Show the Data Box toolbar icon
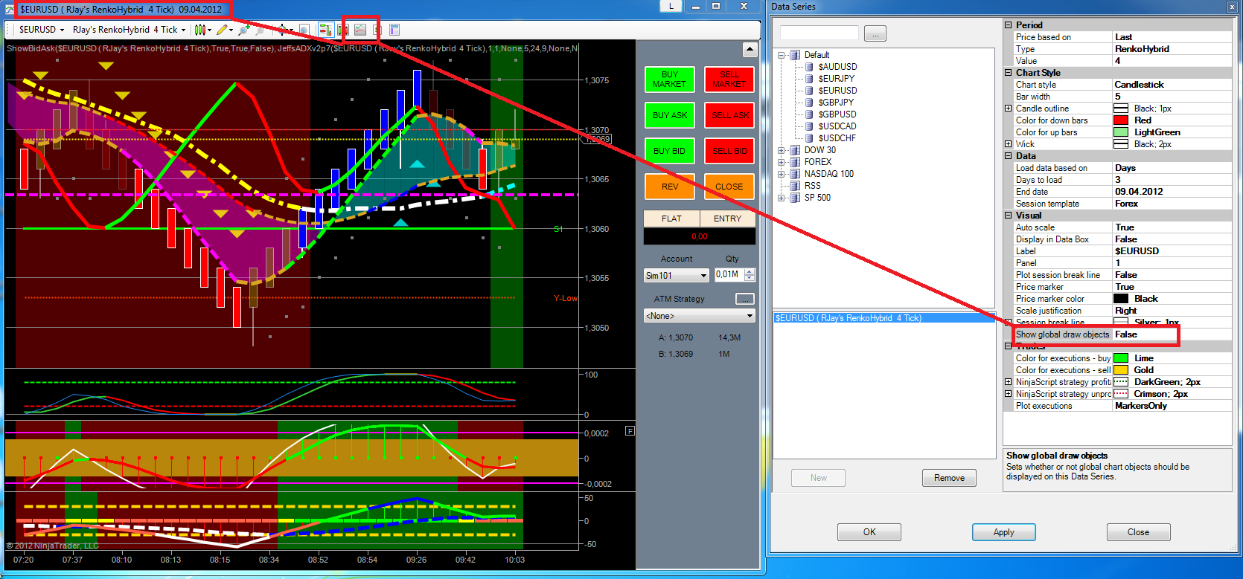Viewport: 1243px width, 579px height. point(304,30)
